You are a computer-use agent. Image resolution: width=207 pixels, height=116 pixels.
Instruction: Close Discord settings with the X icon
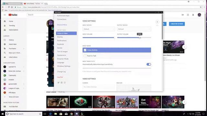(157, 22)
